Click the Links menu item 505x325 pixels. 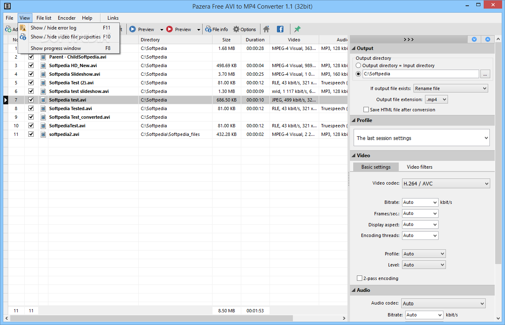113,18
